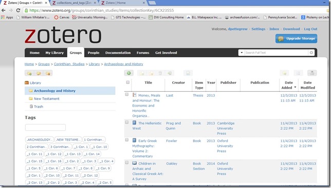This screenshot has height=188, width=331.
Task: Click the New Testament folder icon
Action: (31, 98)
